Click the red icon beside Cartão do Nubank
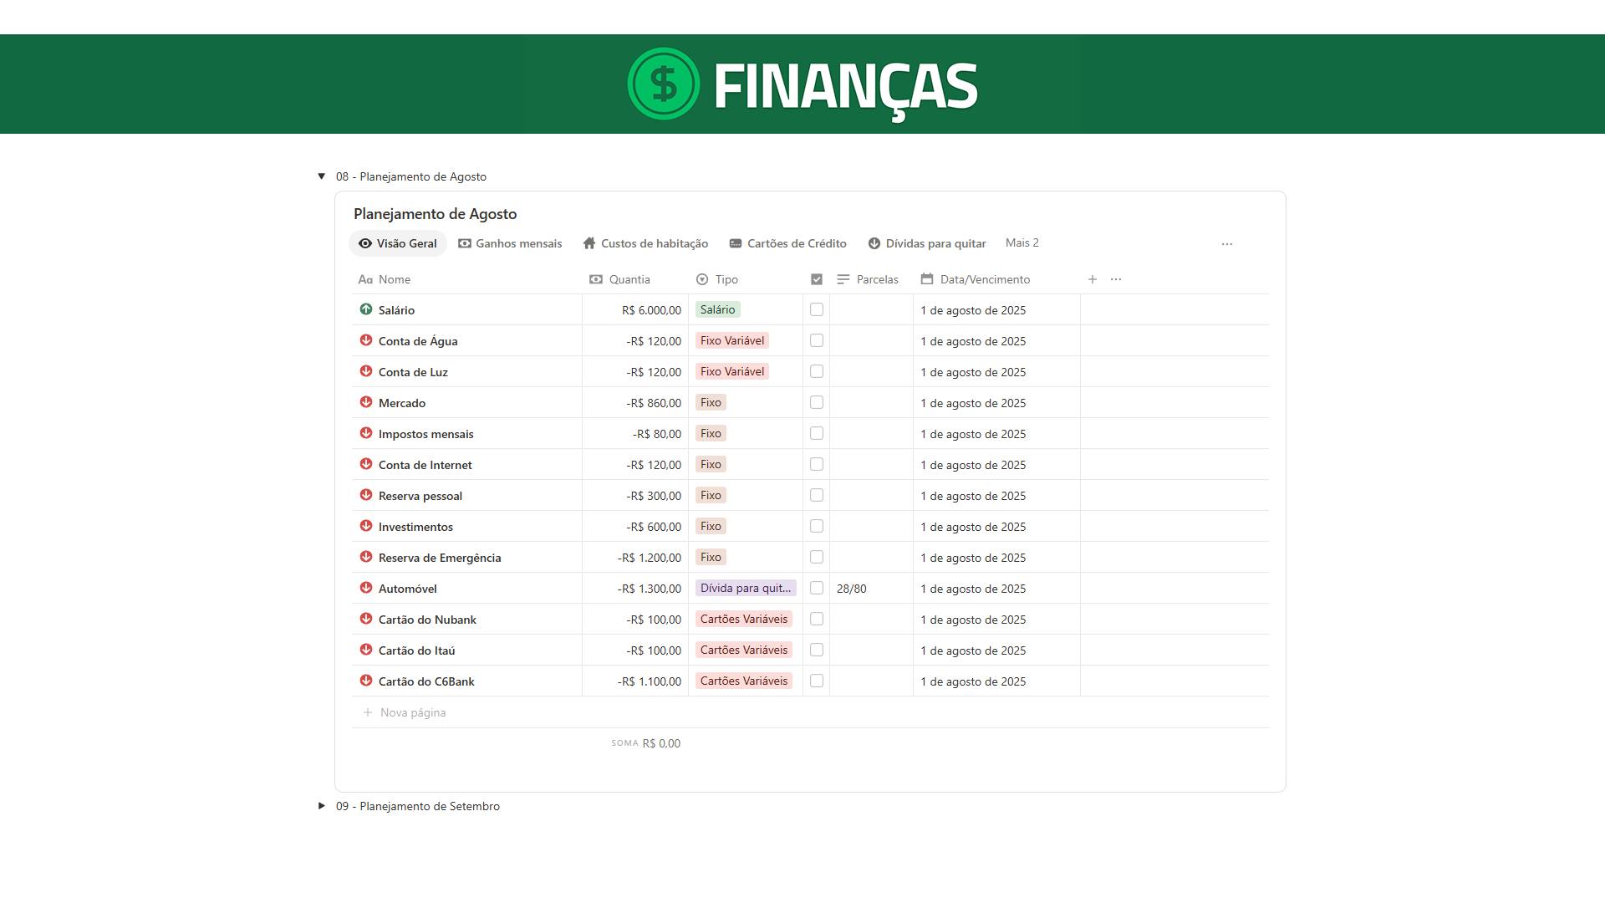 click(366, 619)
